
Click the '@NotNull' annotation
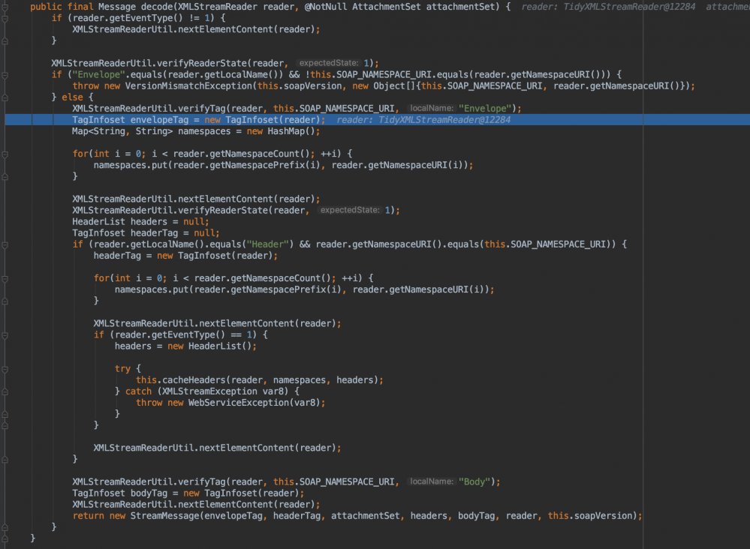coord(325,7)
